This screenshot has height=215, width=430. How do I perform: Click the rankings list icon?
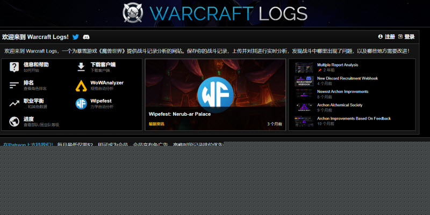coord(15,85)
